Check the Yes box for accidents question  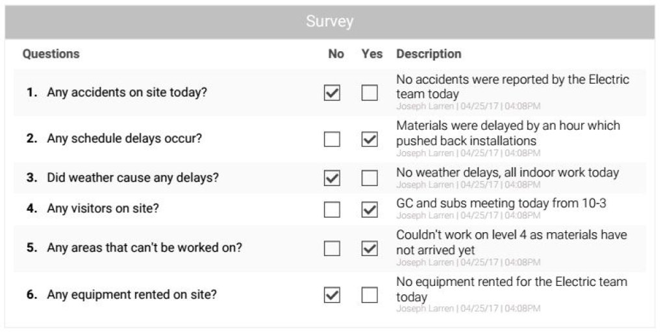(370, 93)
